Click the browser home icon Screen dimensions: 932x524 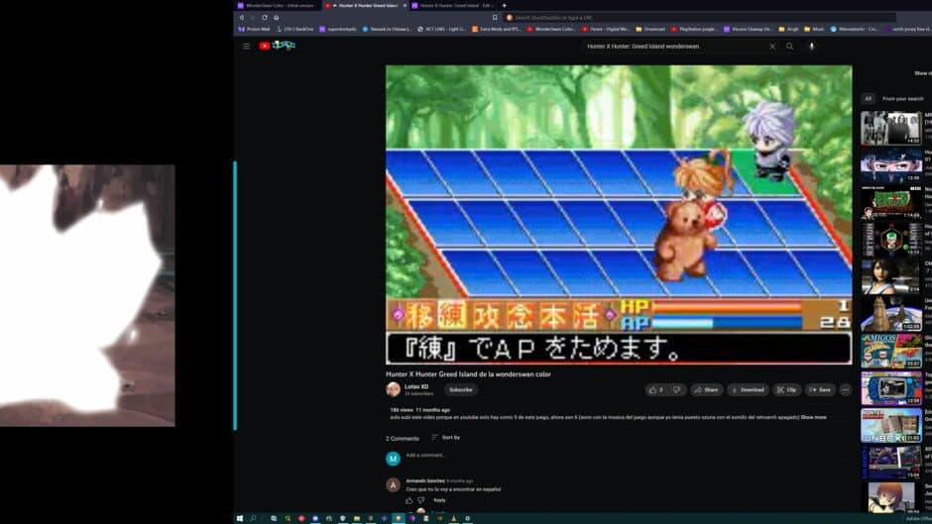[x=277, y=18]
